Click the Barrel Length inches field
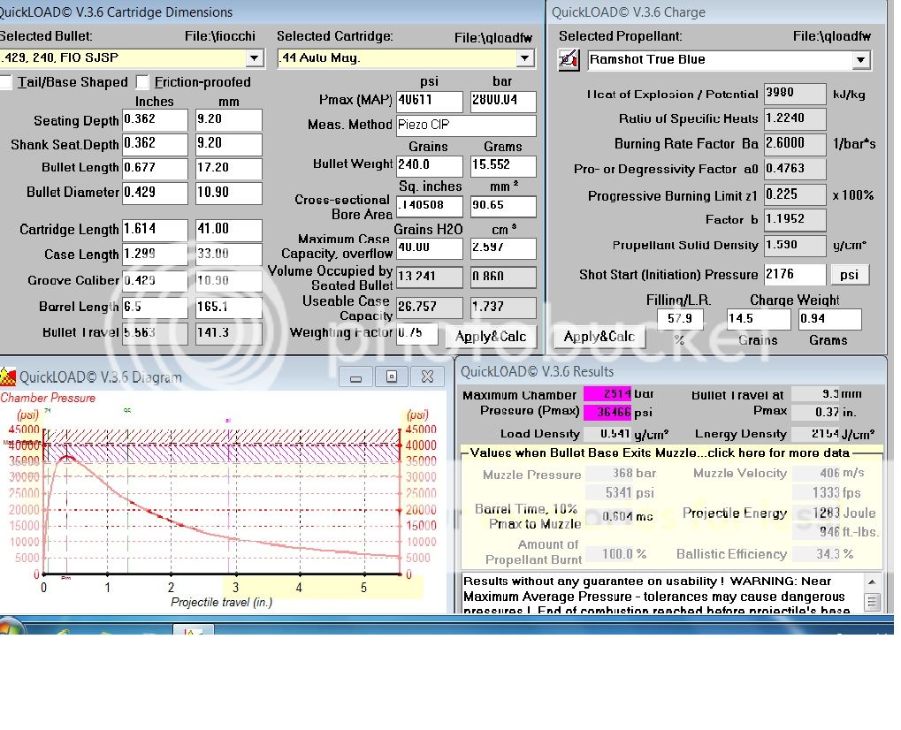The width and height of the screenshot is (901, 730). [155, 308]
